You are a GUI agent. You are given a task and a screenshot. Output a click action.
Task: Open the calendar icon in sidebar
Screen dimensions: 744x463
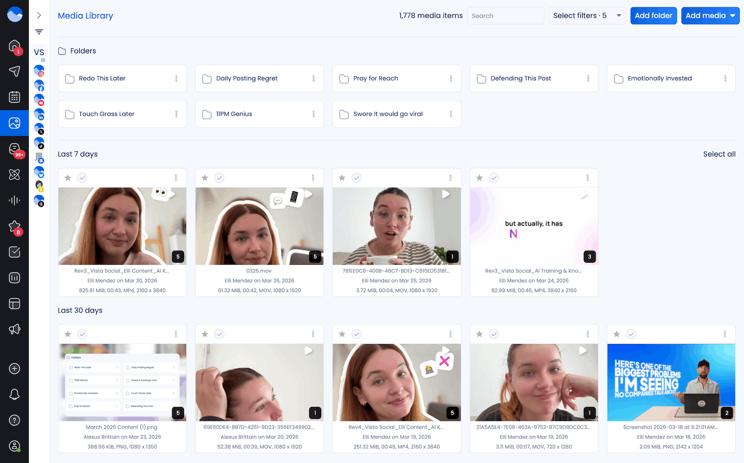(14, 97)
